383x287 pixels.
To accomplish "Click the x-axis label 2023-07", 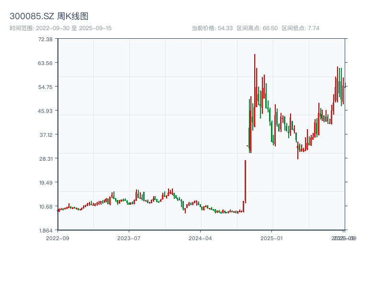I will 129,238.
